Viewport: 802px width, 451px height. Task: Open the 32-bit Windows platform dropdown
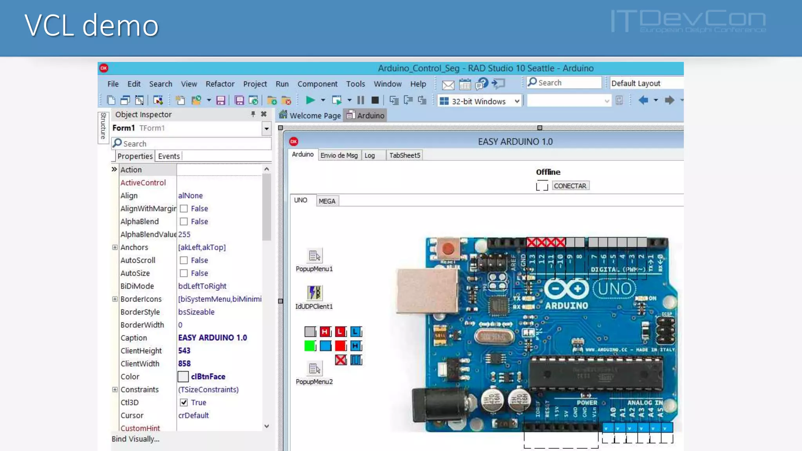tap(517, 101)
